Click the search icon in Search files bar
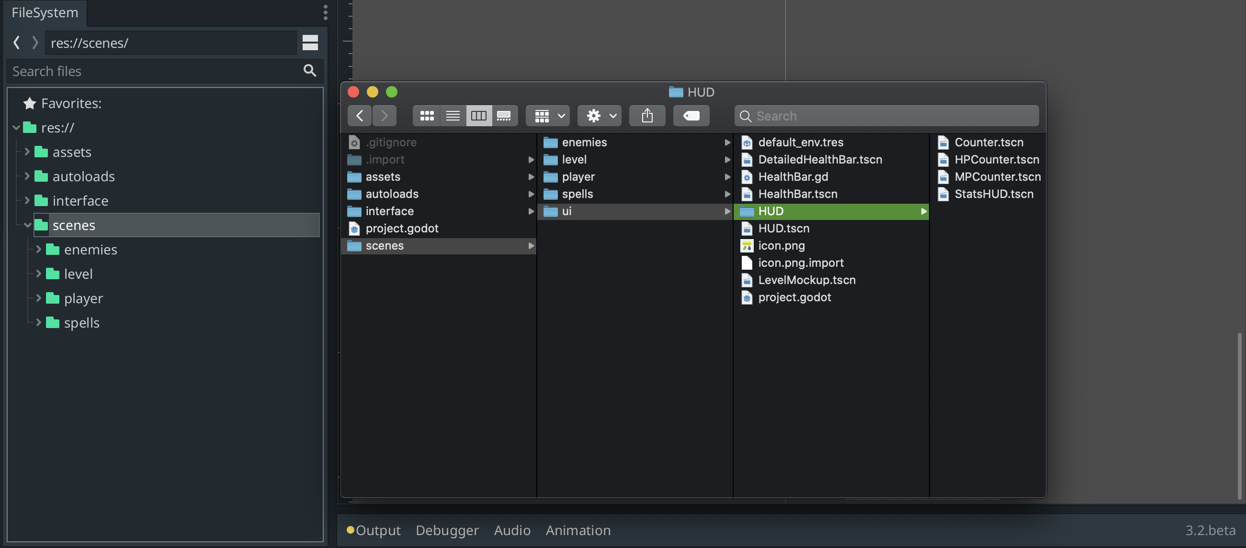Image resolution: width=1246 pixels, height=548 pixels. [x=309, y=70]
